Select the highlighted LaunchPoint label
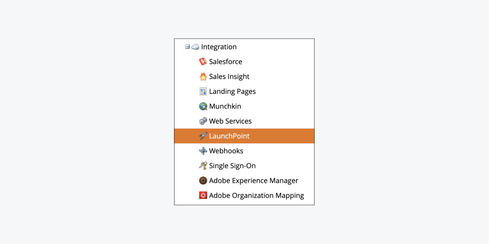This screenshot has height=244, width=489. pos(229,136)
